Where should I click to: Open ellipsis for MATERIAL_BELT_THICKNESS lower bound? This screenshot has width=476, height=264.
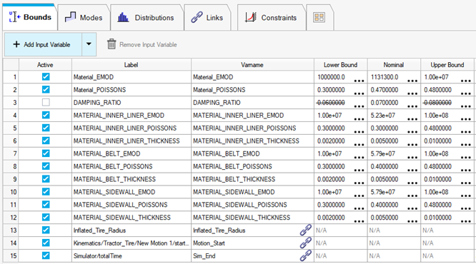coord(359,183)
